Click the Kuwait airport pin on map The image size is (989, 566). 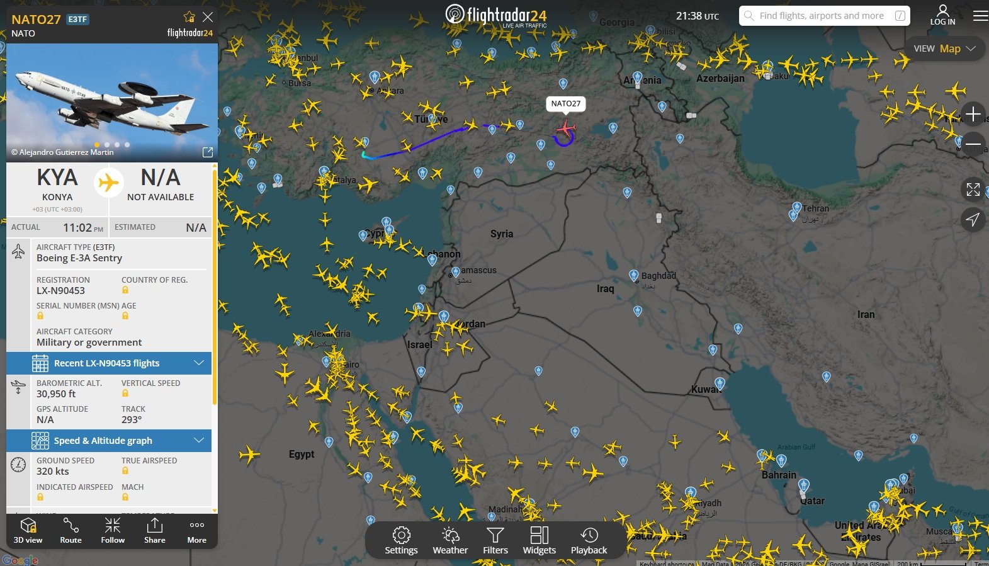[720, 383]
